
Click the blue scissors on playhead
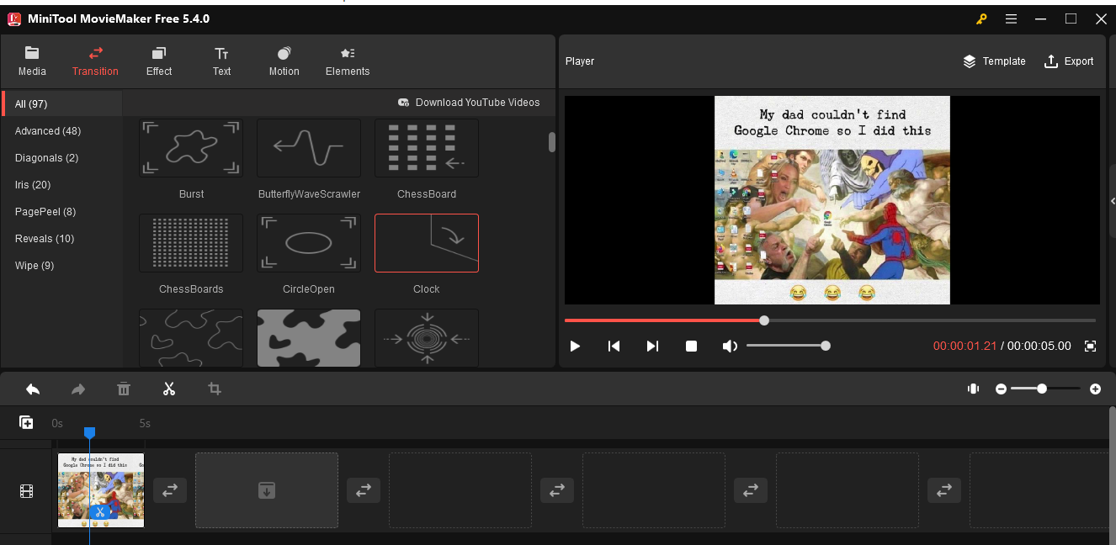[x=99, y=511]
